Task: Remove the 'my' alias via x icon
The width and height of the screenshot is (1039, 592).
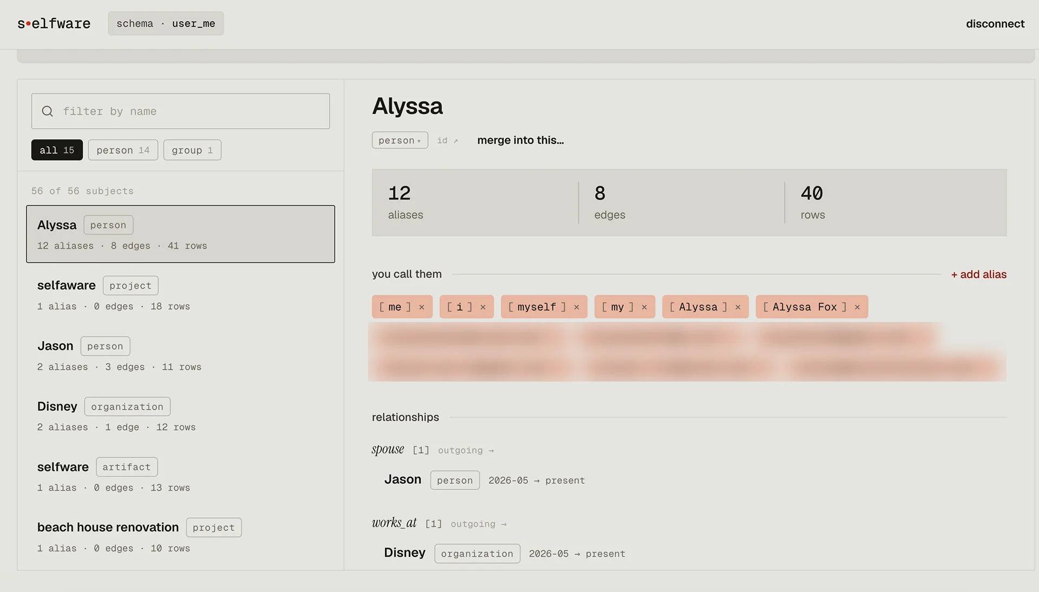Action: (x=644, y=307)
